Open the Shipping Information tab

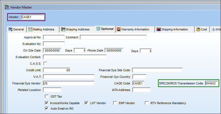pyautogui.click(x=174, y=29)
